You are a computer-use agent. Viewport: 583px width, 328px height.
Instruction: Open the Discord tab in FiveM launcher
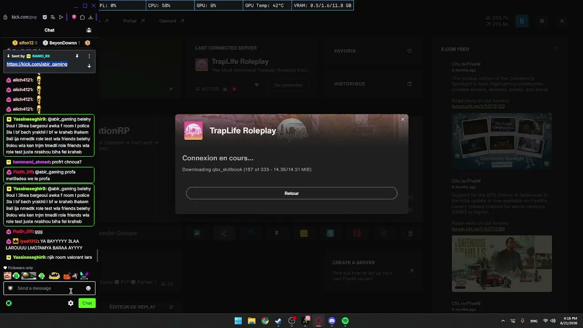[172, 21]
